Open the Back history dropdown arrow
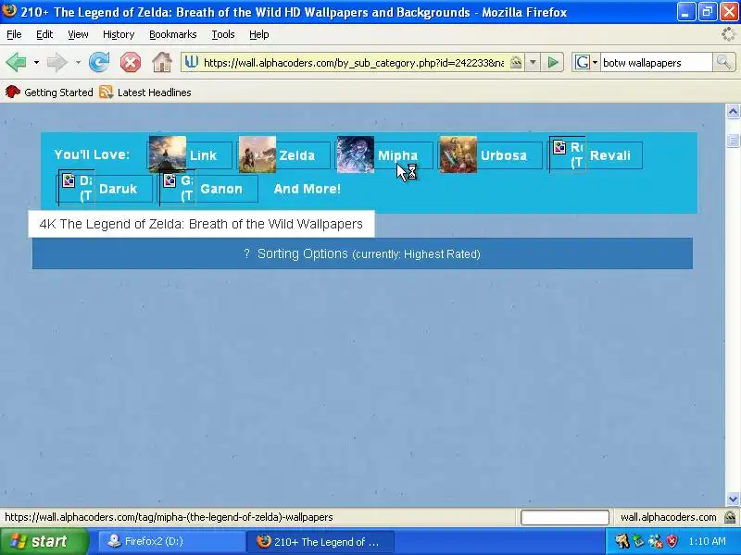 (x=36, y=62)
